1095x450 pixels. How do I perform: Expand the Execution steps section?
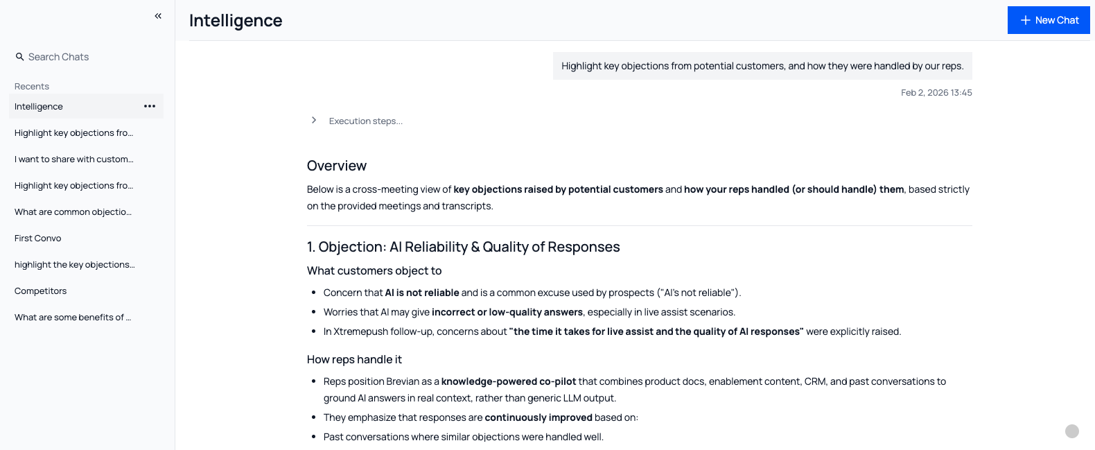366,121
